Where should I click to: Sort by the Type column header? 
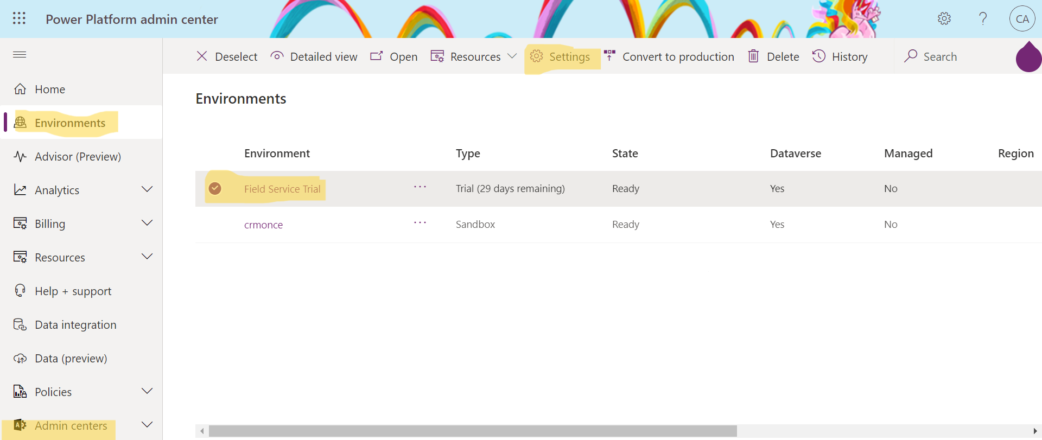coord(468,154)
